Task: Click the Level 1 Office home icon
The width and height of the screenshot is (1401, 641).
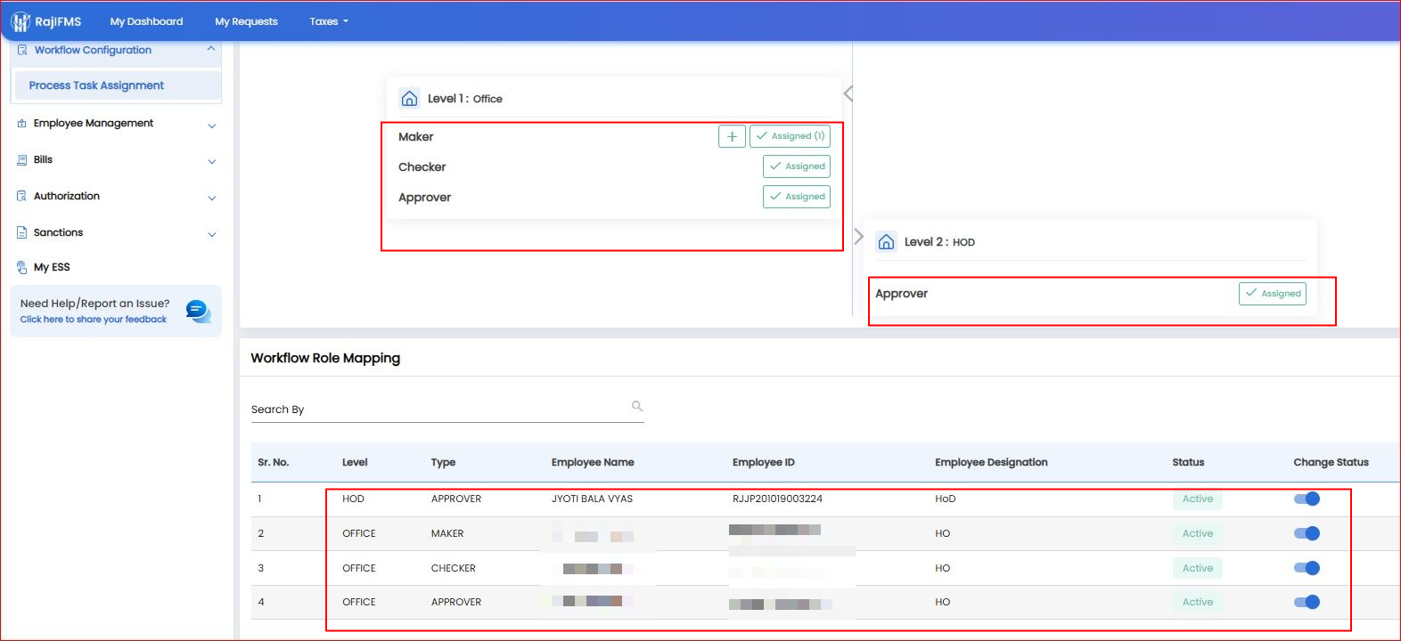Action: coord(409,98)
